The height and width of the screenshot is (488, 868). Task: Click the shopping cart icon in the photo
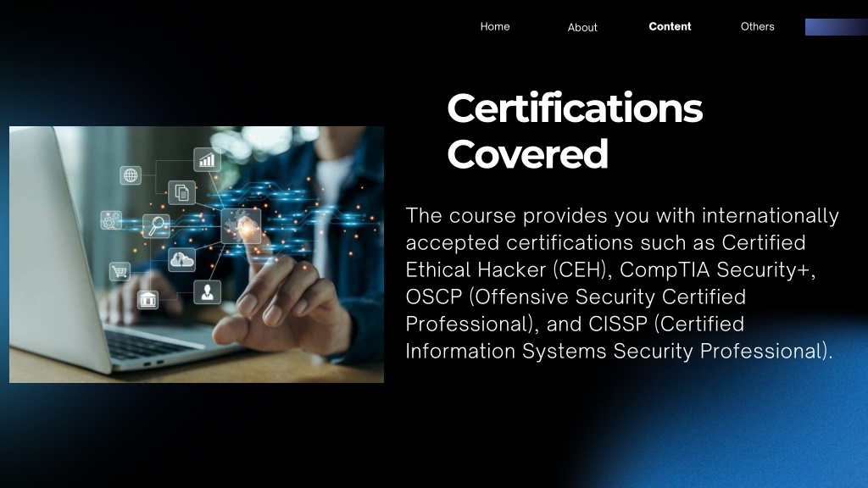[120, 272]
